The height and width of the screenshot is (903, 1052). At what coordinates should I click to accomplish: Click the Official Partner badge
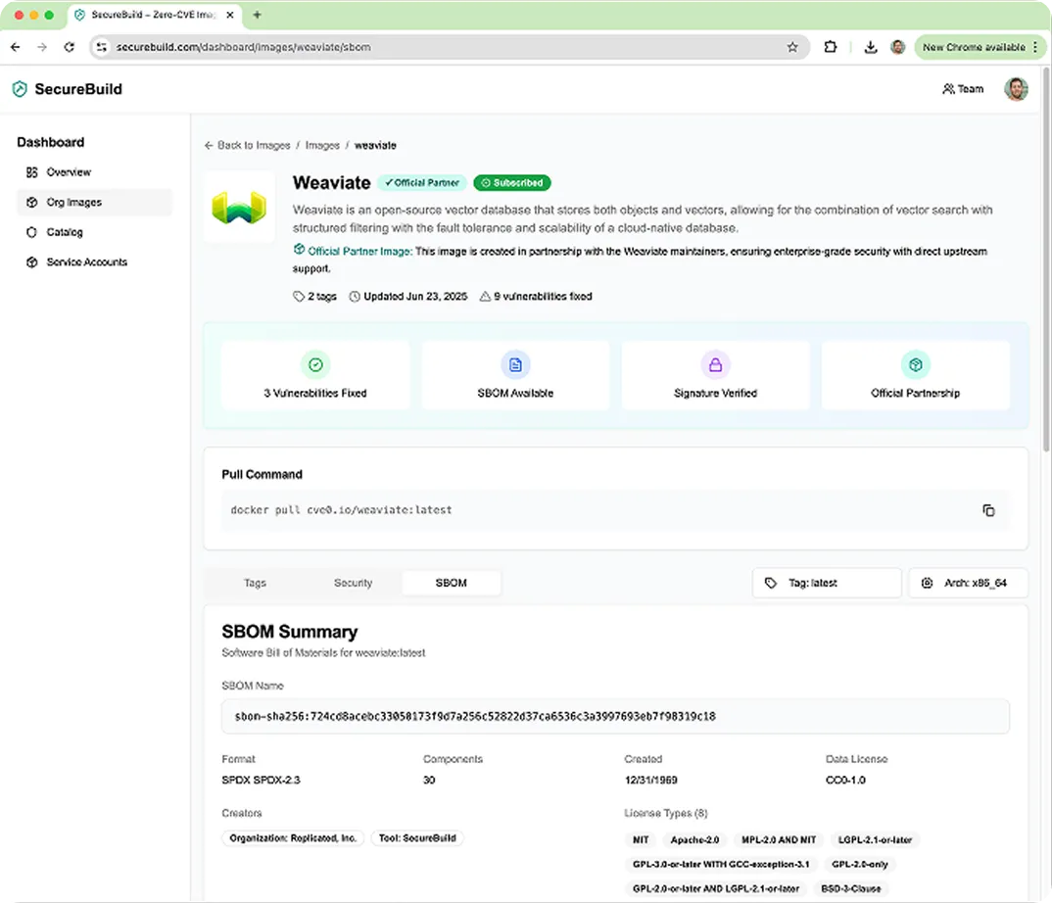[421, 182]
